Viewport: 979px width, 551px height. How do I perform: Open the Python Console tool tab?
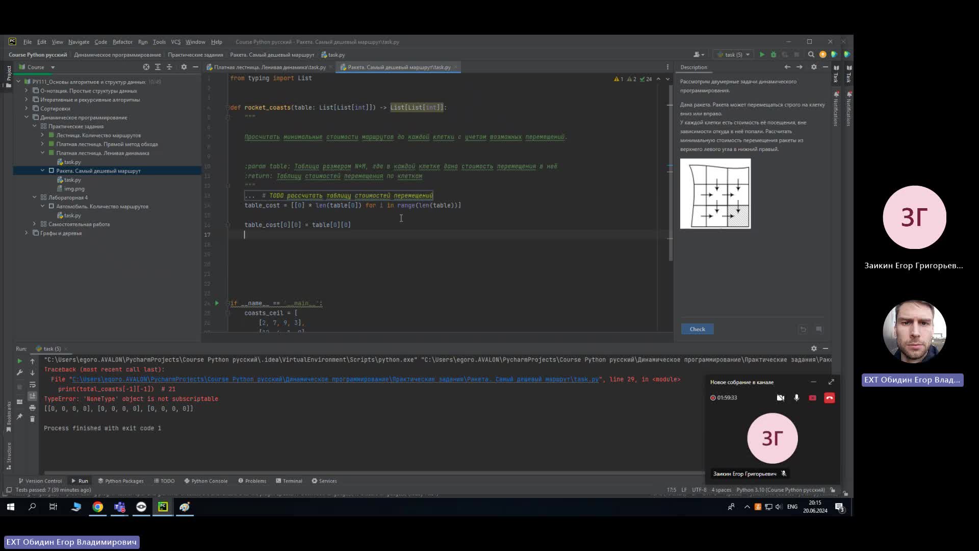coord(205,481)
